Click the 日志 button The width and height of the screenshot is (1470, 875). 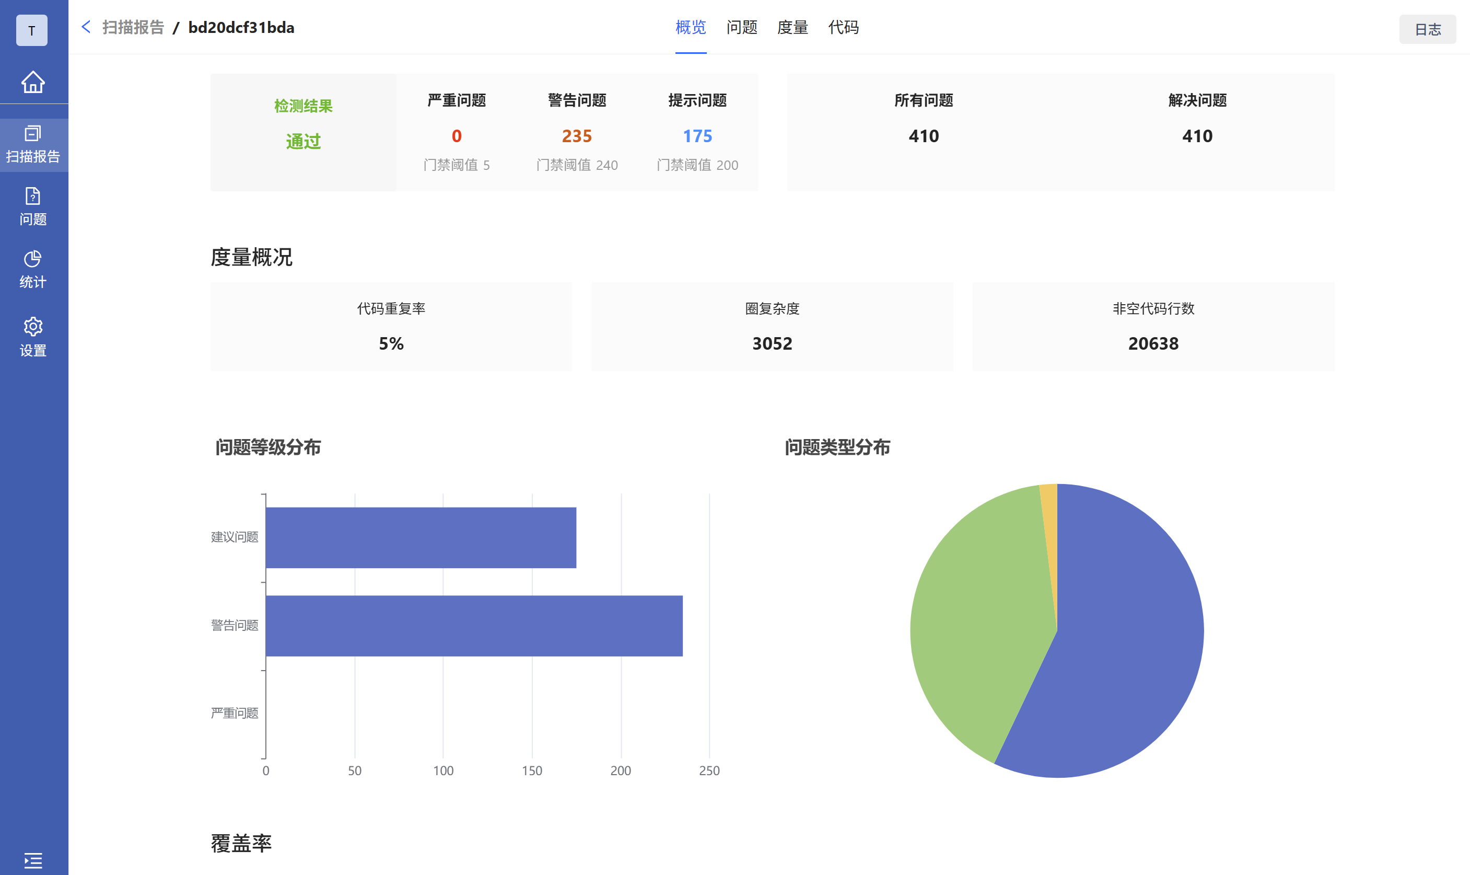pyautogui.click(x=1427, y=29)
